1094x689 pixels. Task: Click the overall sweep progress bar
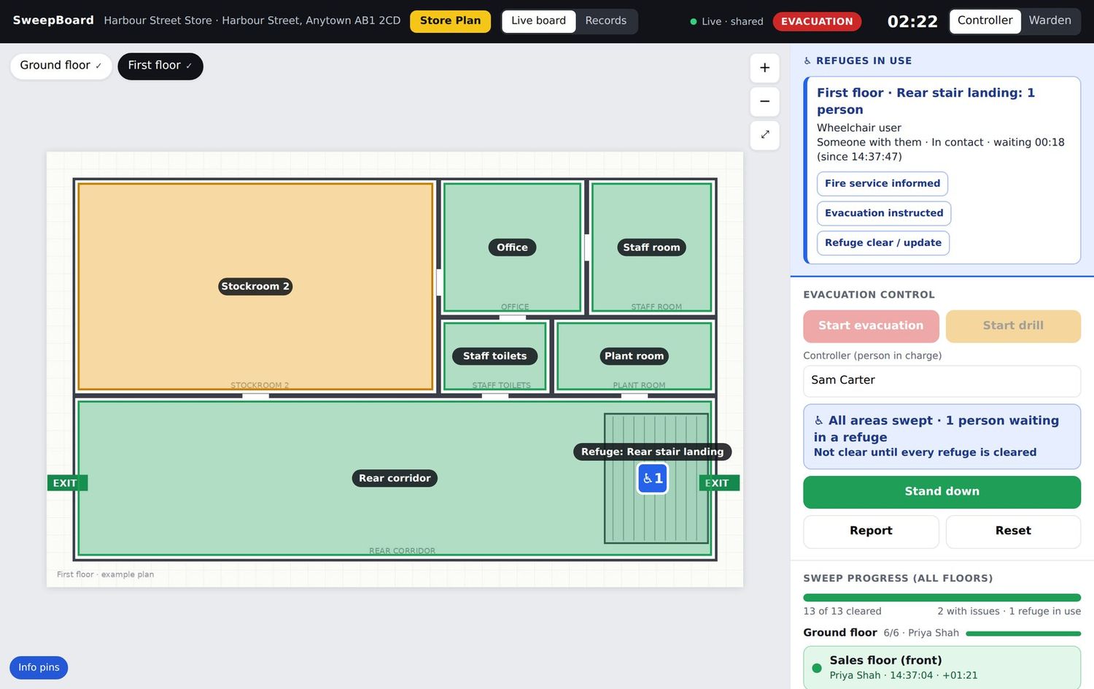click(942, 598)
